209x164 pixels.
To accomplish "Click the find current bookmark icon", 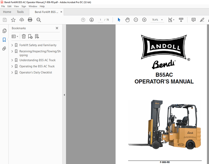I will pos(37,36).
